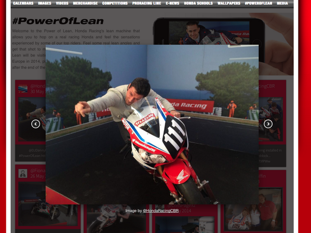The image size is (311, 233).
Task: Go to next image in lightbox
Action: [x=268, y=124]
